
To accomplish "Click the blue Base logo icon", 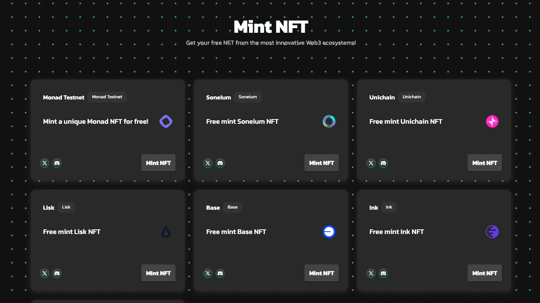I will pyautogui.click(x=329, y=232).
